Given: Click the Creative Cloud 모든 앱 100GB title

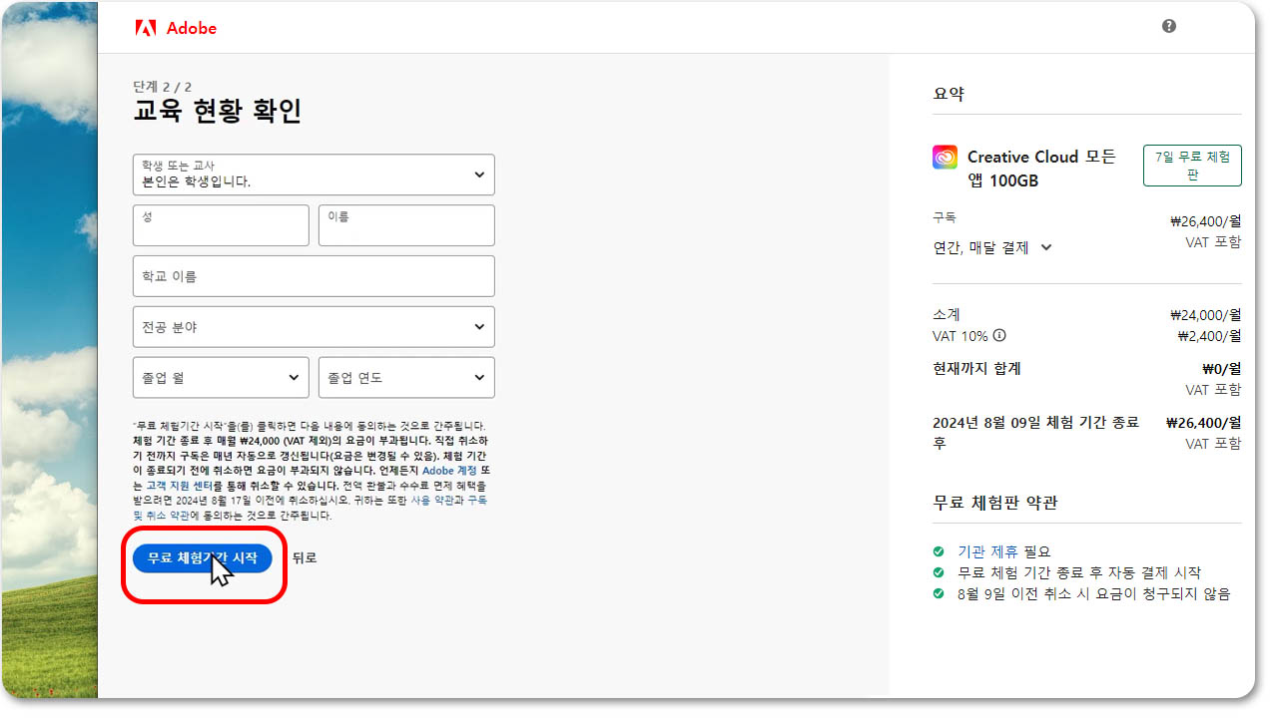Looking at the screenshot, I should pos(1041,169).
